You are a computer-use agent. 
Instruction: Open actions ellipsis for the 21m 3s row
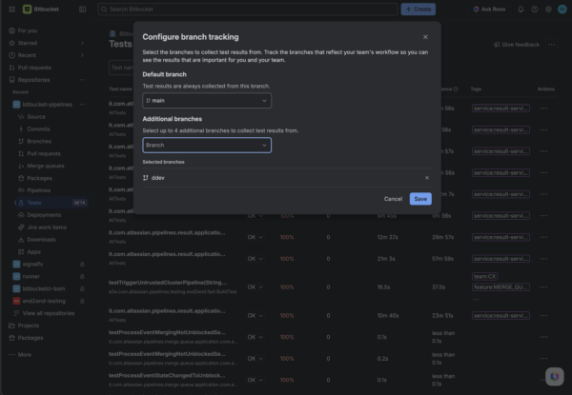click(x=543, y=259)
